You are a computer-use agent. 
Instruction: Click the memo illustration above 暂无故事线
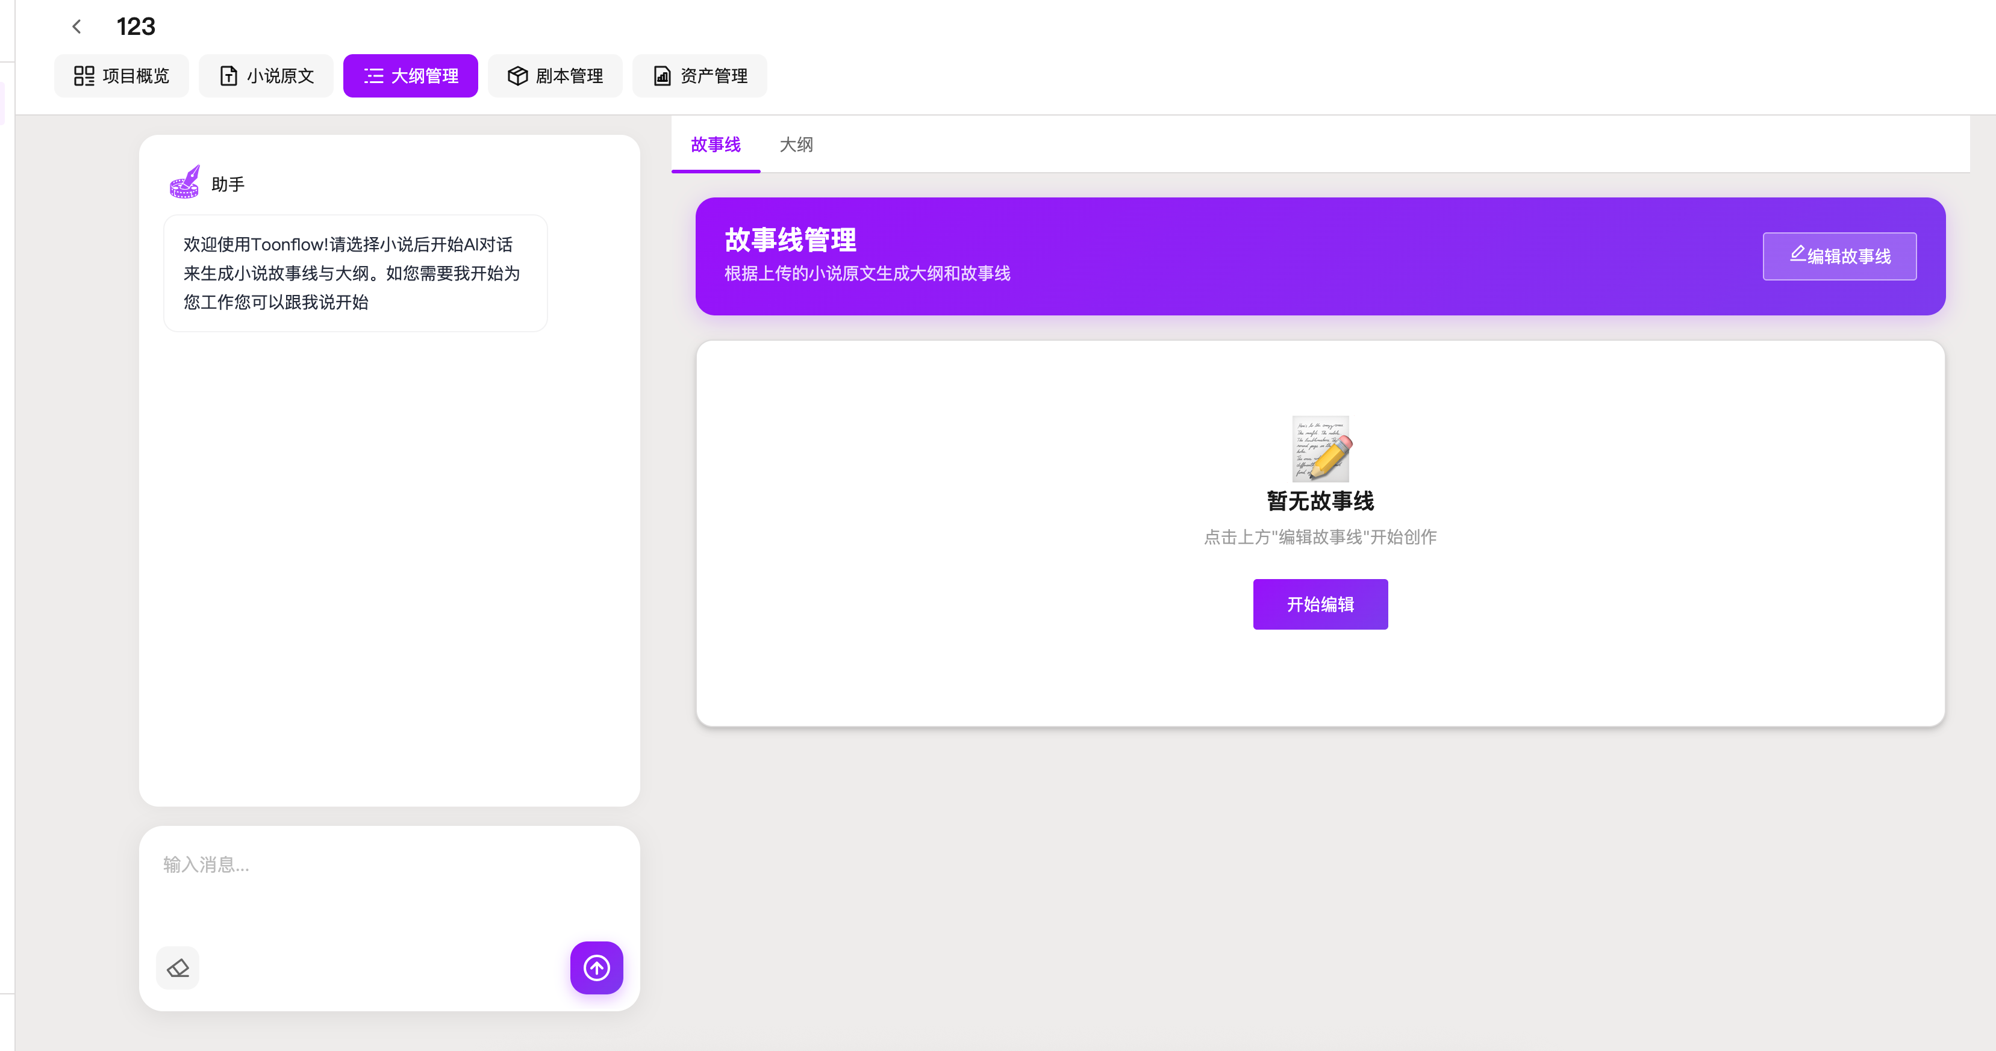coord(1320,448)
